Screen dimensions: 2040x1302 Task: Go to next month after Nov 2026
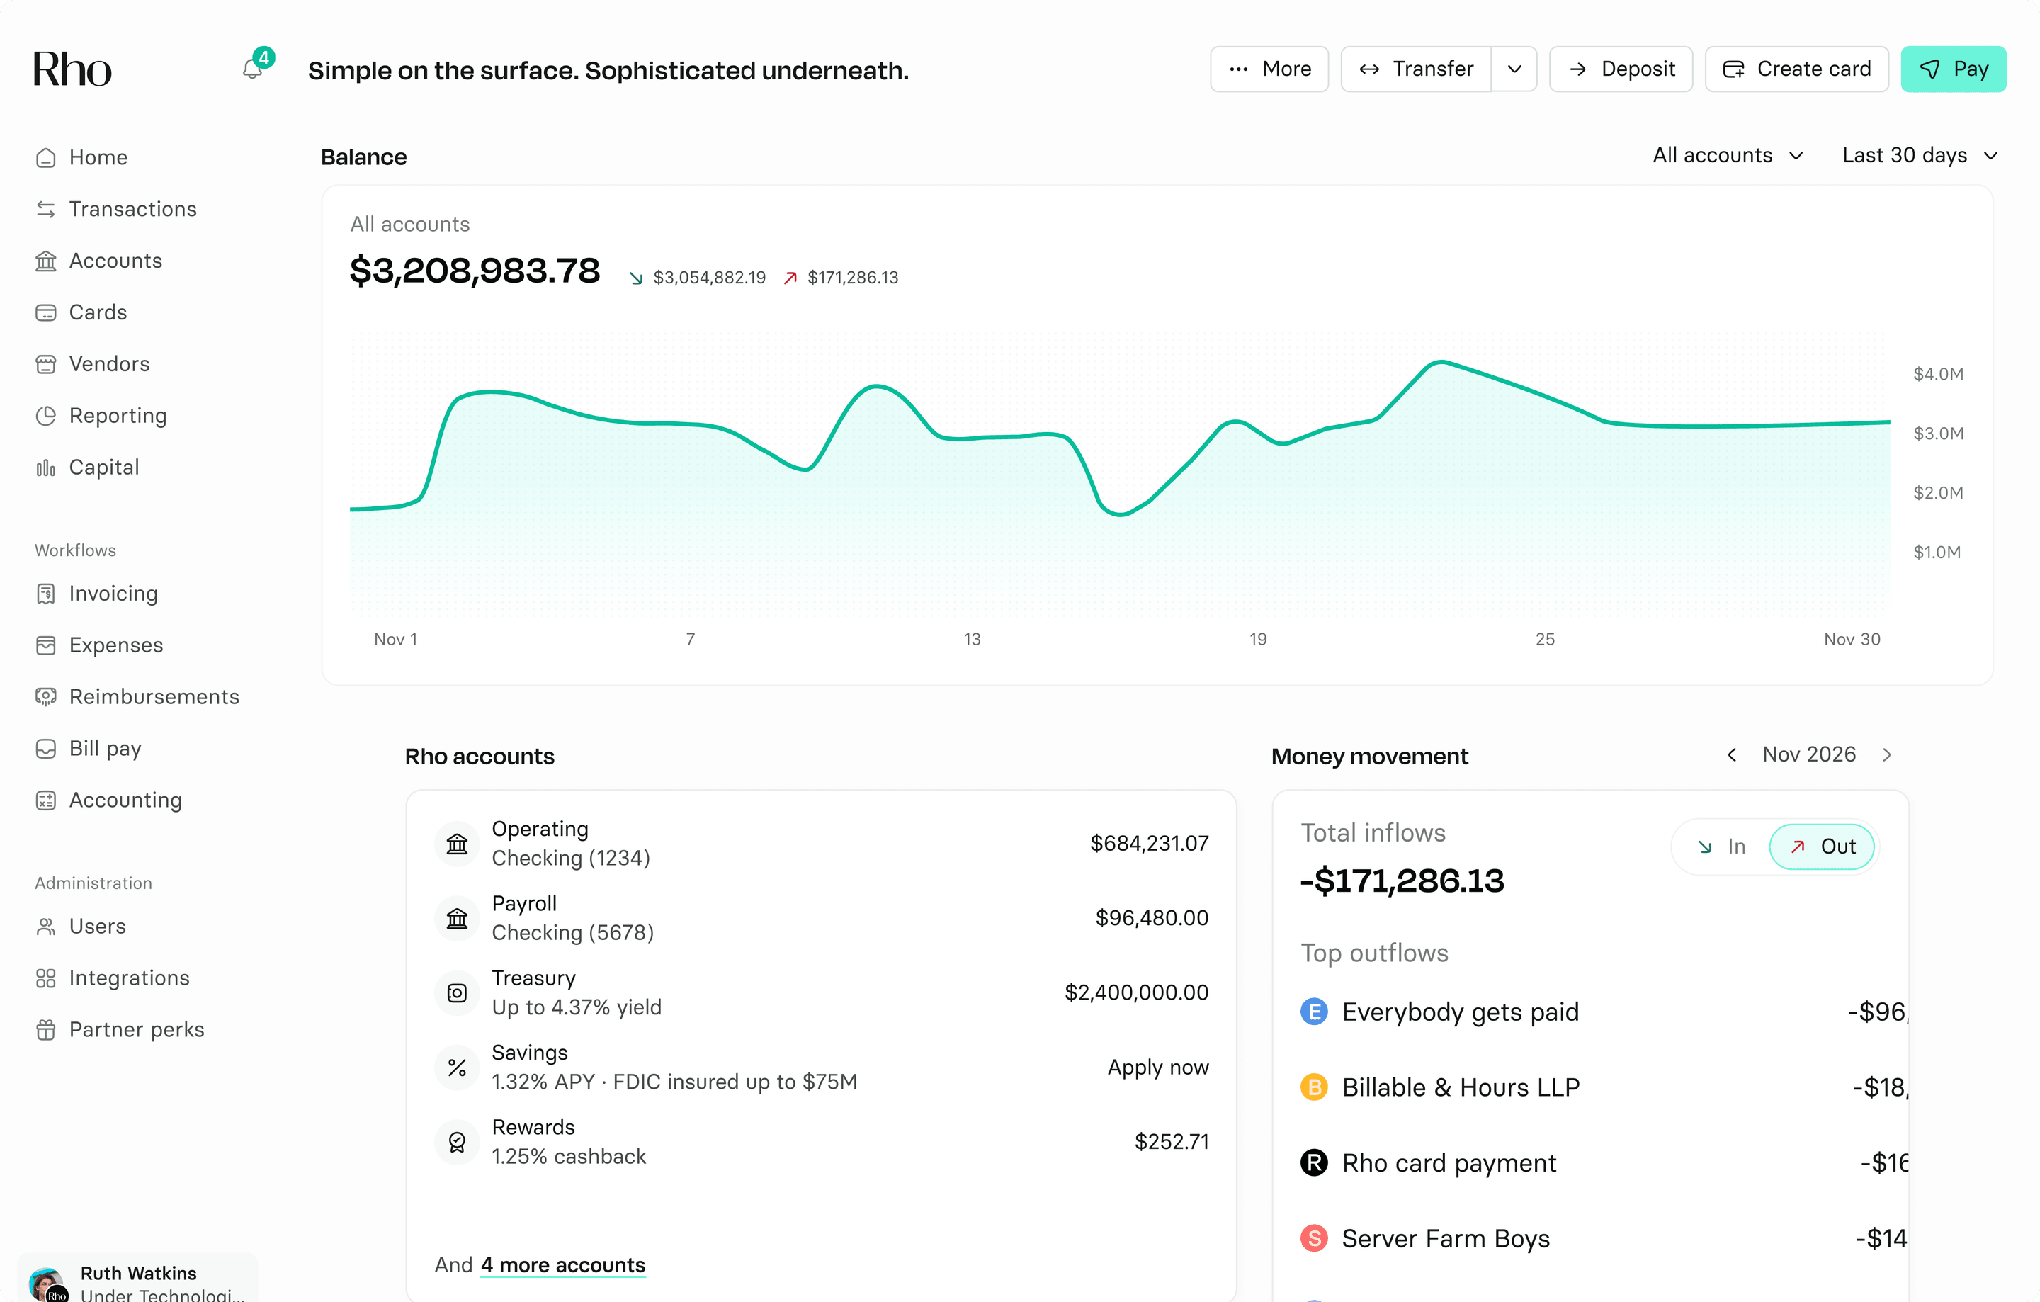click(x=1887, y=754)
